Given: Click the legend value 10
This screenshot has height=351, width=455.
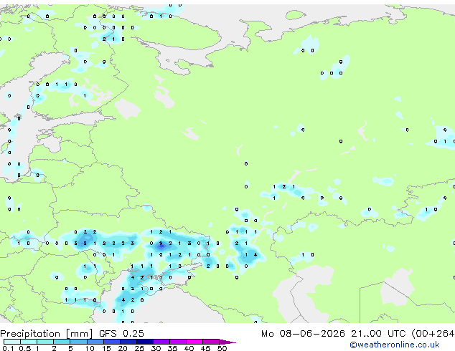Looking at the screenshot, I should point(90,348).
